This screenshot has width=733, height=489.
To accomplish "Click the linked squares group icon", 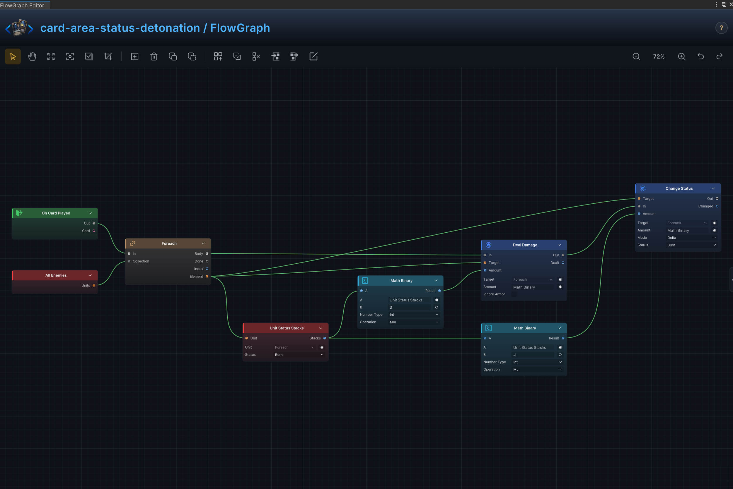I will click(x=237, y=56).
